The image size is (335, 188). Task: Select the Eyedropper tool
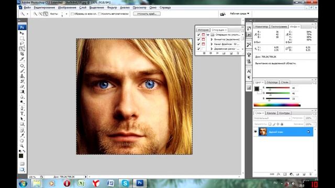point(22,136)
